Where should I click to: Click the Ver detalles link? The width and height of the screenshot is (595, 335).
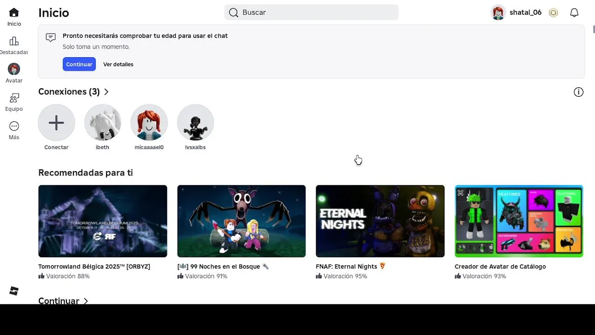coord(118,64)
